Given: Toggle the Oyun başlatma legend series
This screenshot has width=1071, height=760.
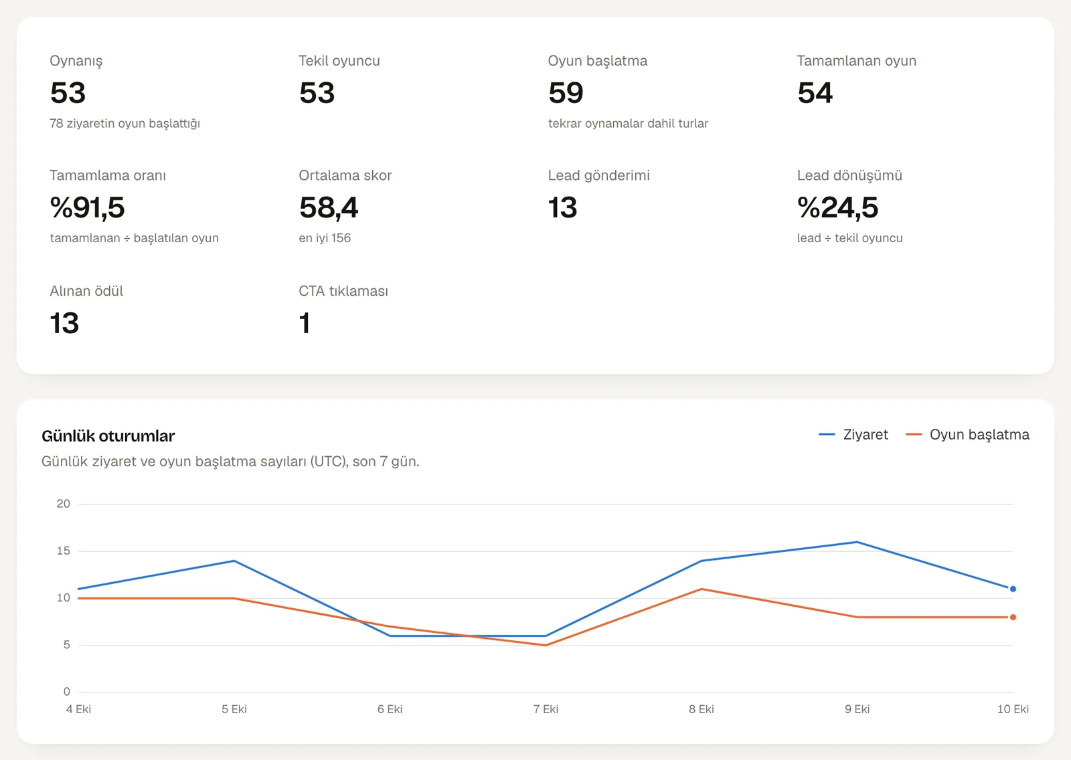Looking at the screenshot, I should pyautogui.click(x=967, y=435).
